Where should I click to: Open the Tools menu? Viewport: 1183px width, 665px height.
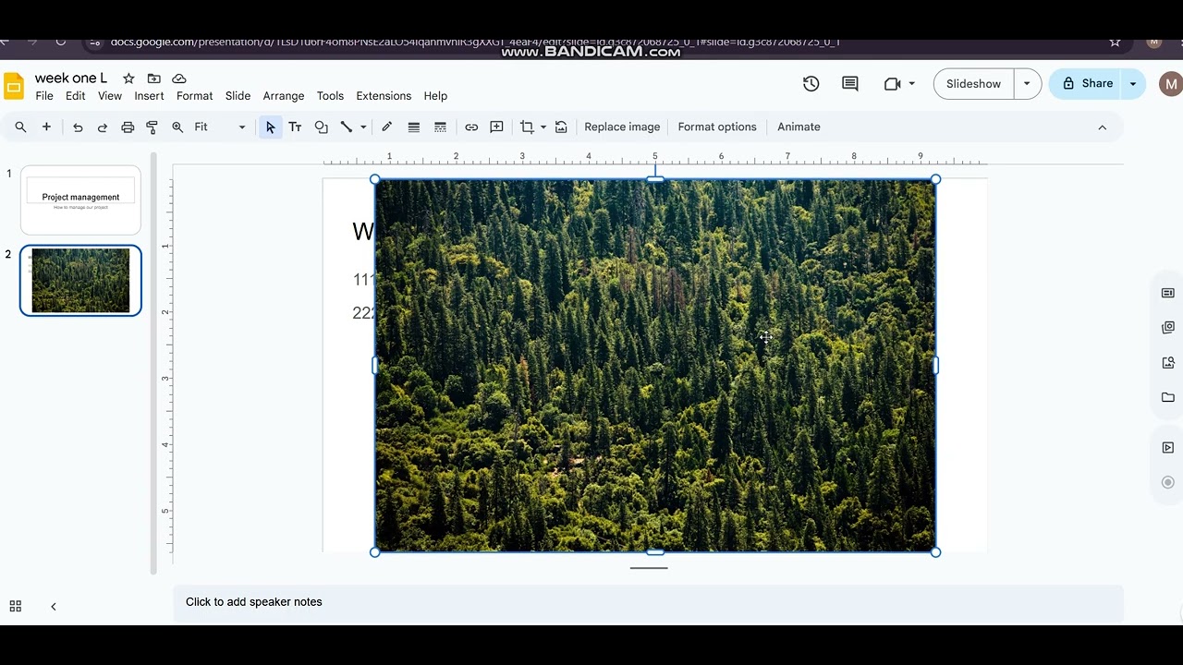coord(330,96)
